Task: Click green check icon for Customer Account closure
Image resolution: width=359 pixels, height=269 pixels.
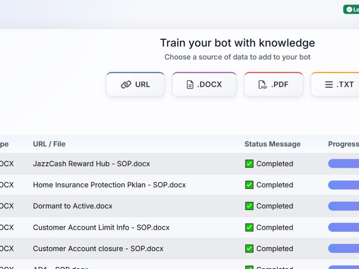Action: point(249,249)
